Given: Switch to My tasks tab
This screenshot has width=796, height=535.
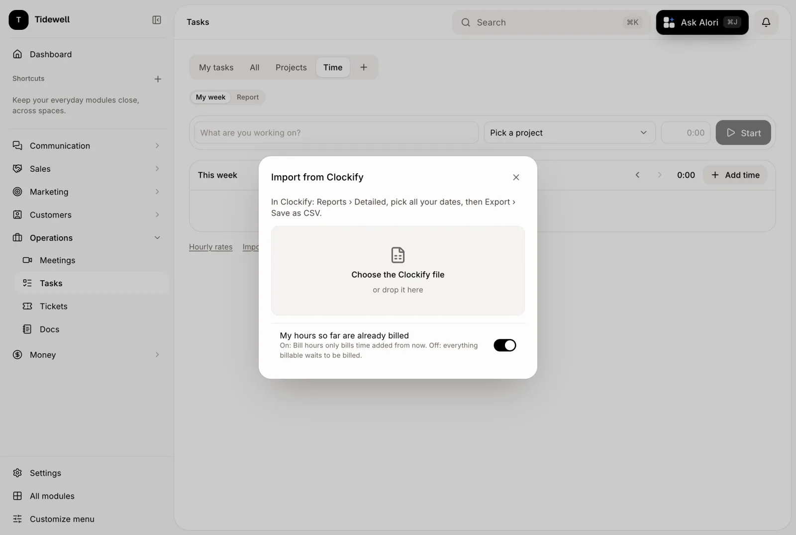Looking at the screenshot, I should pyautogui.click(x=216, y=67).
